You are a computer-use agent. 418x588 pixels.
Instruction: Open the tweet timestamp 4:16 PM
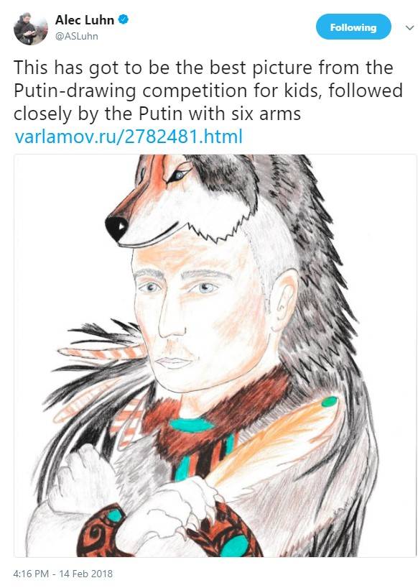31,574
